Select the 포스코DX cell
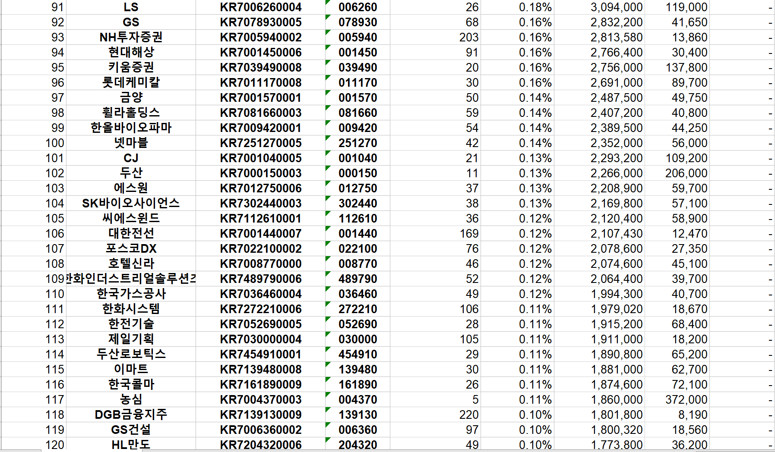 tap(131, 249)
